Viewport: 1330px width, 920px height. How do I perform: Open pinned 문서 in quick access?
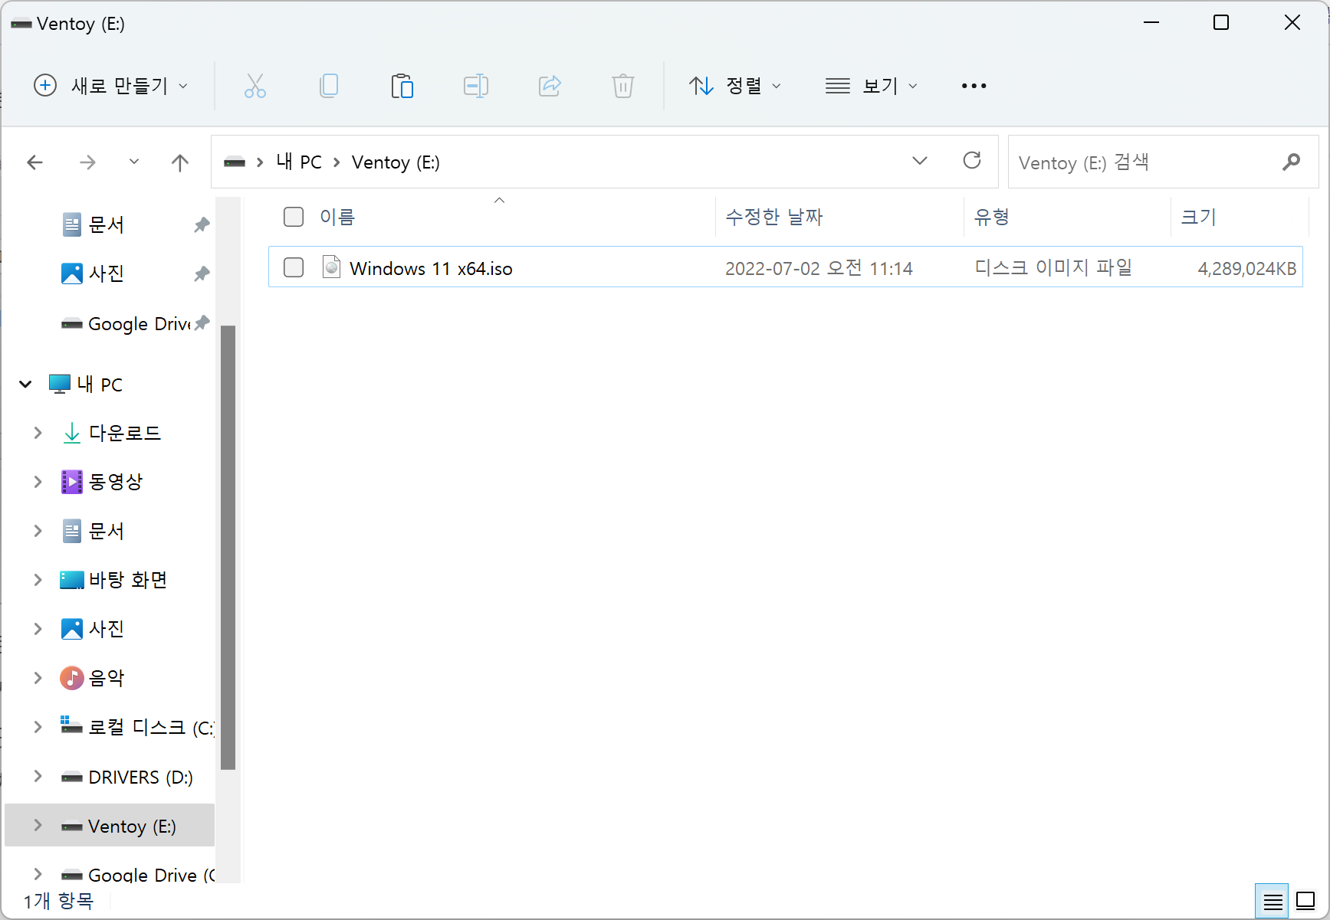tap(107, 224)
